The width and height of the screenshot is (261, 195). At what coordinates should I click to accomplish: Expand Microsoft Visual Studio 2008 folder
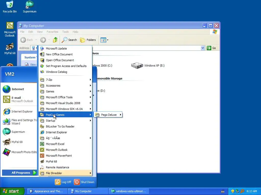point(65,103)
